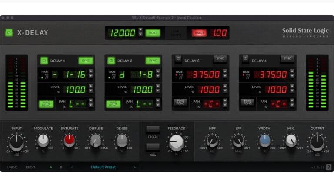Decrease Delay 1 time down arrow
Screen dimensions: 334x187
[91, 76]
